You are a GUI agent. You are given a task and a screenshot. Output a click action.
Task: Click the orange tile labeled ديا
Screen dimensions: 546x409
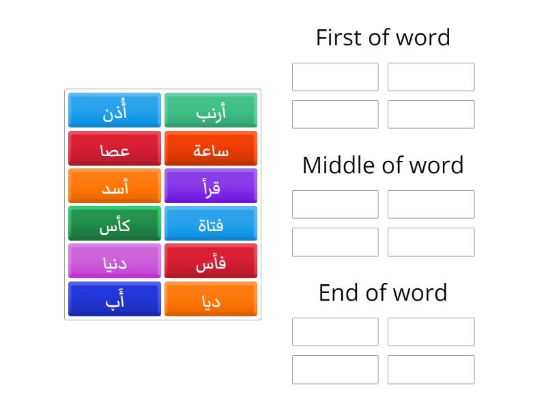point(211,299)
